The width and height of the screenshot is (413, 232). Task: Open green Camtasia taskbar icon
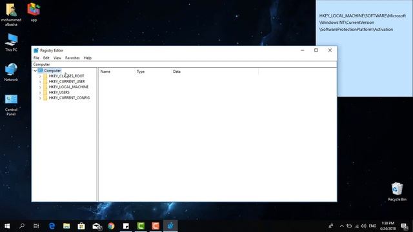tap(141, 226)
